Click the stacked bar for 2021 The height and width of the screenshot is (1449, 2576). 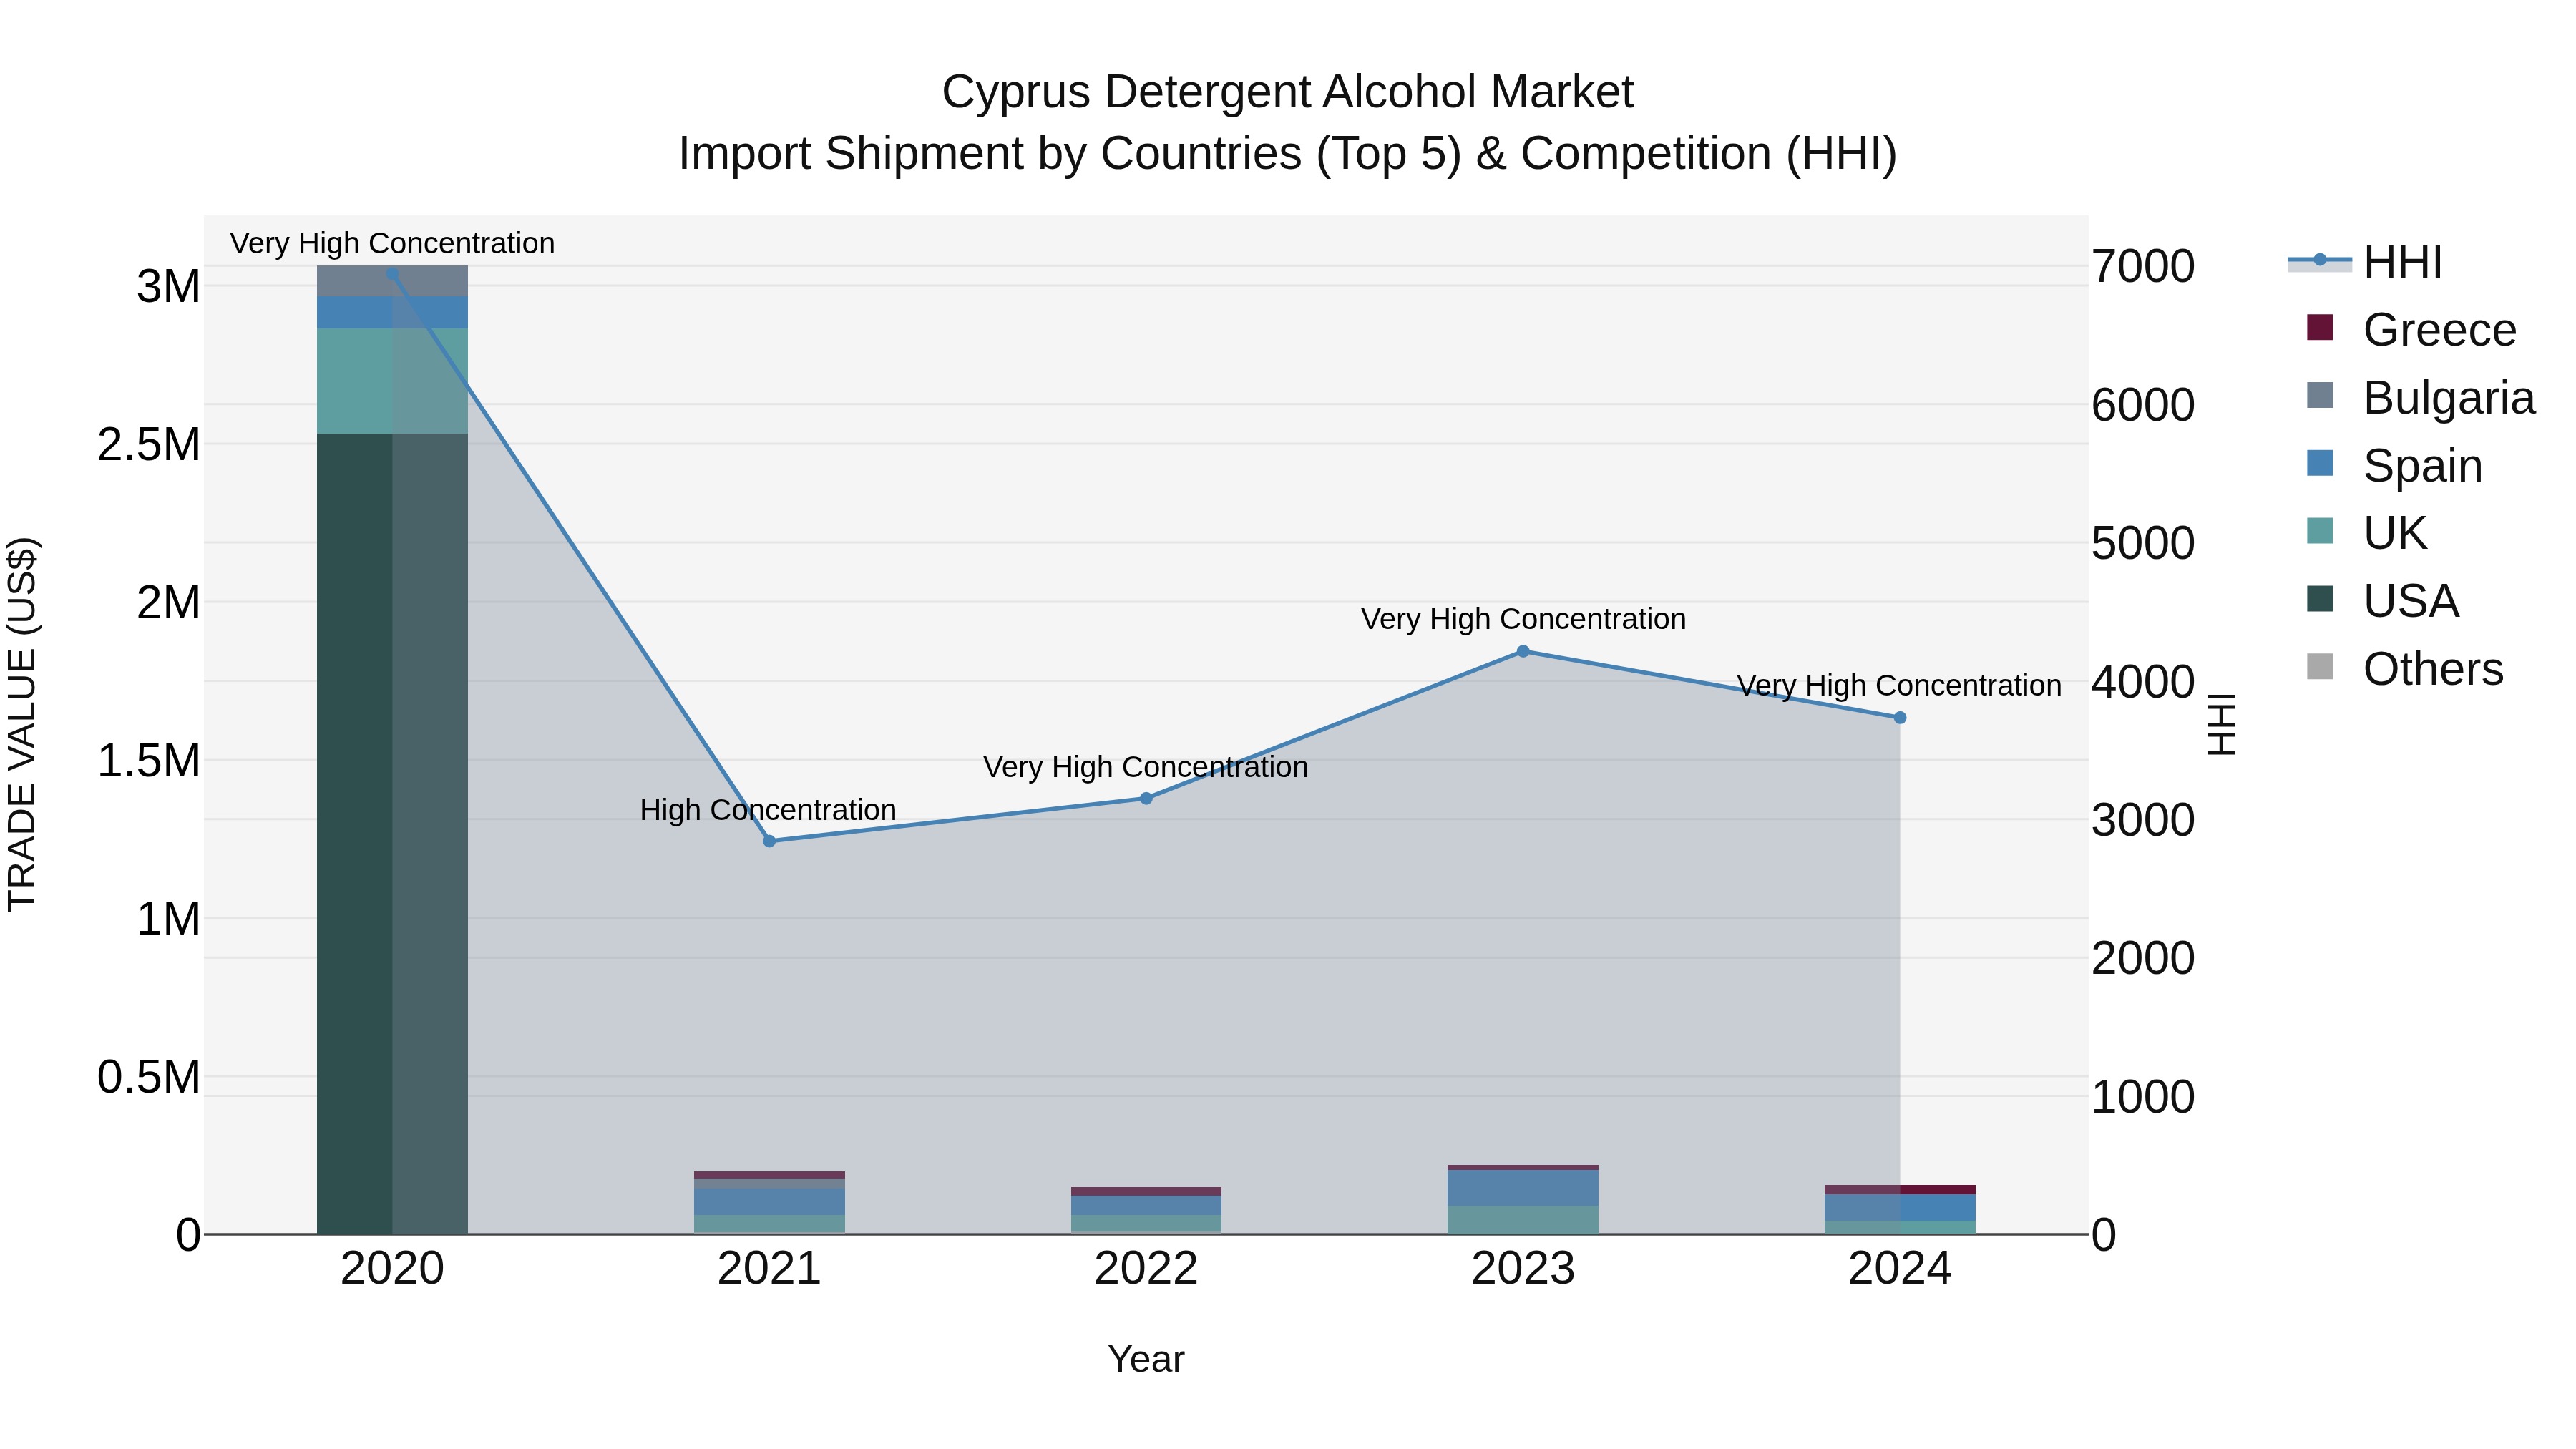pyautogui.click(x=769, y=1203)
